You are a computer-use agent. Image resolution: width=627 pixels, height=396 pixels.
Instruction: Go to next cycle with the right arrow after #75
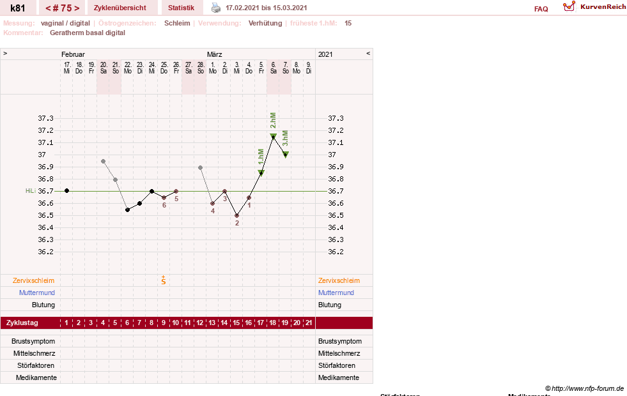(x=77, y=8)
